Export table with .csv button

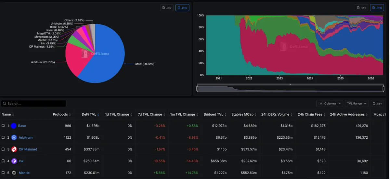coord(377,104)
